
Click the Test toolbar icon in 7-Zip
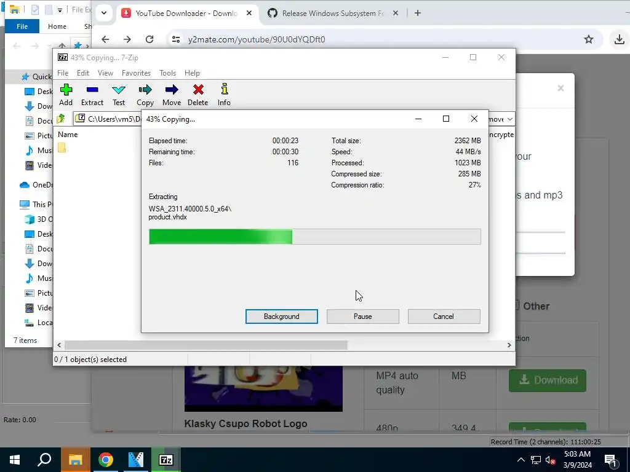coord(119,95)
